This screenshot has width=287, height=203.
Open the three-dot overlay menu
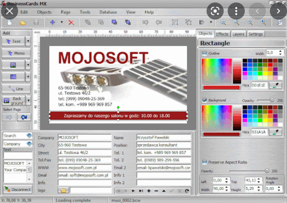coord(236,11)
